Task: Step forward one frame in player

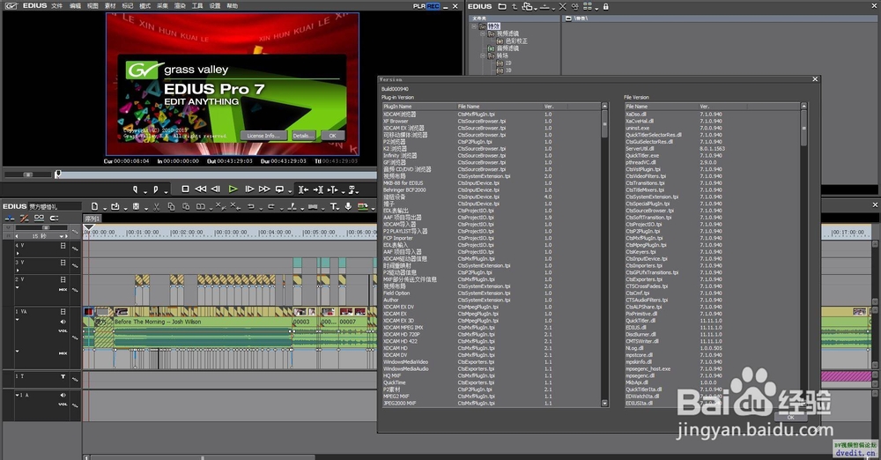Action: 249,189
